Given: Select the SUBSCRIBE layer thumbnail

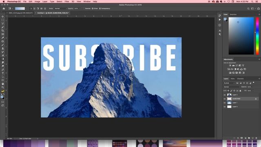Looking at the screenshot, I should pyautogui.click(x=229, y=99).
